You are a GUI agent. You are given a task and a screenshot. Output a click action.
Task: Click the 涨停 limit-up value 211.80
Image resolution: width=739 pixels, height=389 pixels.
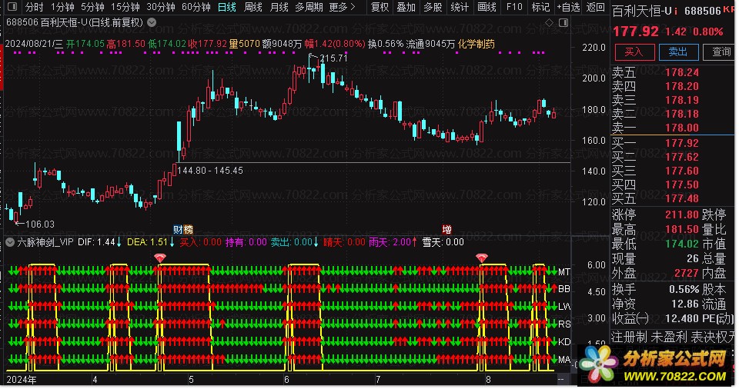pyautogui.click(x=681, y=214)
